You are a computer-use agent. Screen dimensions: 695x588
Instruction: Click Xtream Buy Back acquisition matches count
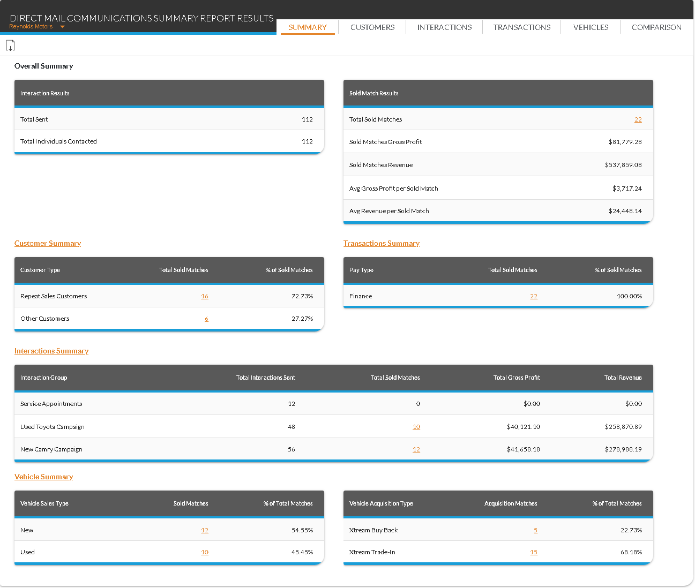pos(535,530)
